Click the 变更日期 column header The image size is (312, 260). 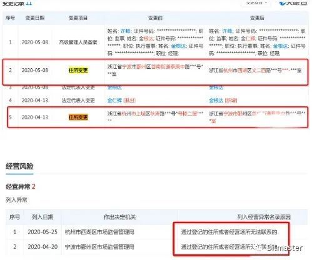pyautogui.click(x=35, y=18)
